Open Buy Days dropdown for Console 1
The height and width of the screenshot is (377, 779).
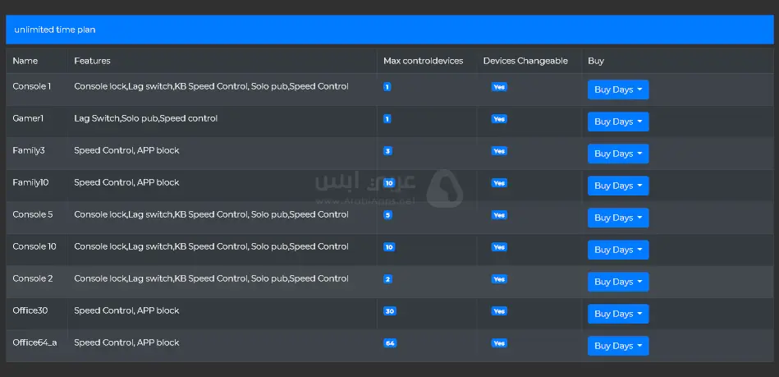(618, 90)
